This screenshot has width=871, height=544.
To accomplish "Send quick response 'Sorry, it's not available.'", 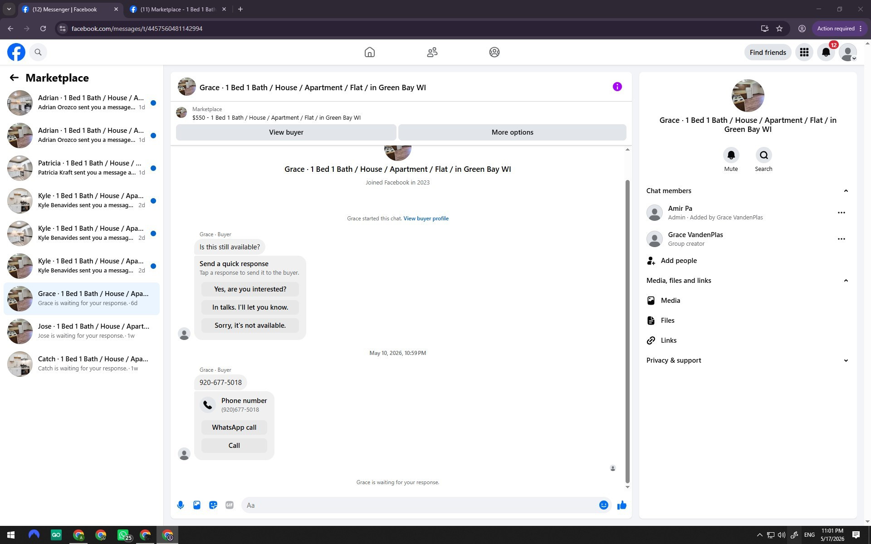I will click(250, 325).
